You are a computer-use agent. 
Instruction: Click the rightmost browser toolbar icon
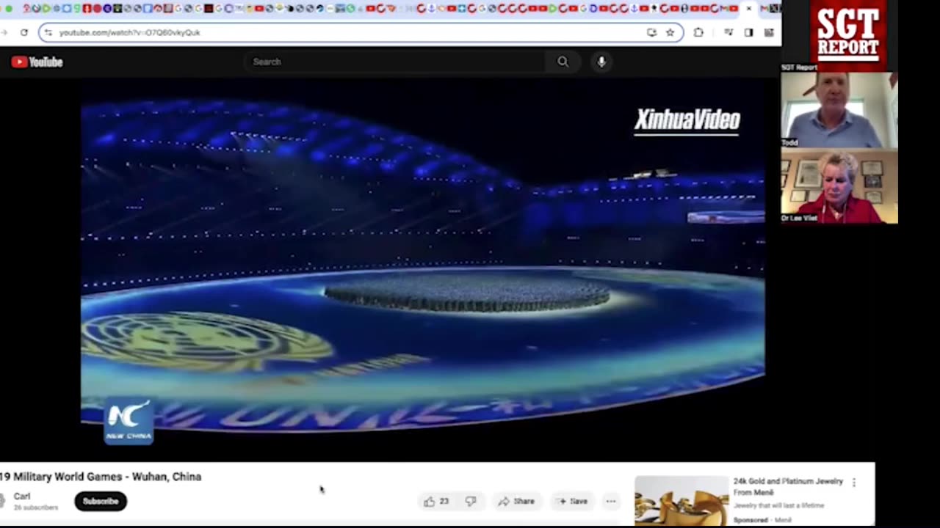point(769,32)
